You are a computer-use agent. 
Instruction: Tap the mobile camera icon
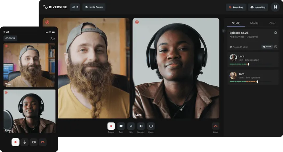(x=34, y=142)
